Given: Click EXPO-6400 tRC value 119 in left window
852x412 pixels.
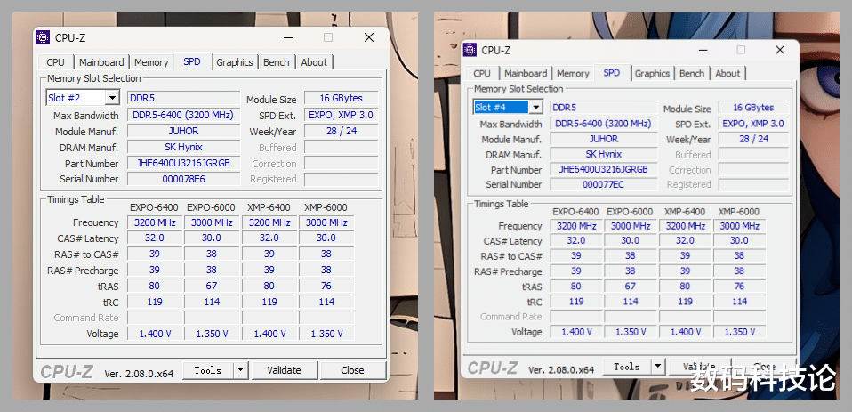Looking at the screenshot, I should pyautogui.click(x=155, y=302).
